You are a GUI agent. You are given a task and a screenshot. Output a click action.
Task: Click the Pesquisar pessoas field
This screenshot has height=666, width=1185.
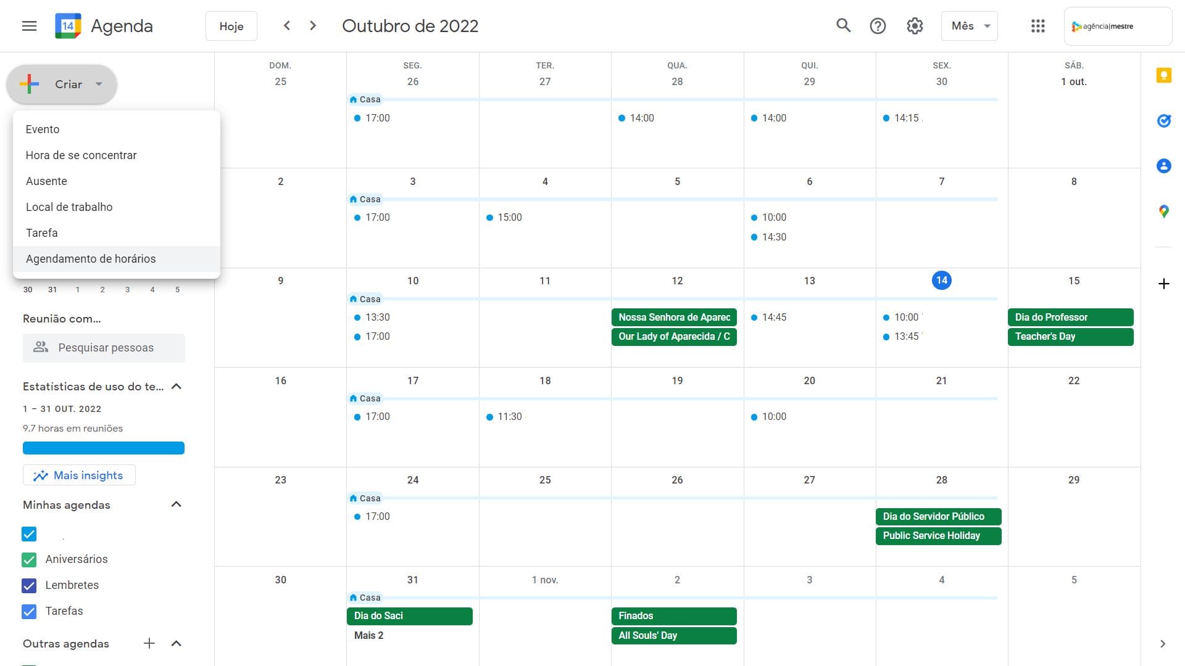[104, 348]
